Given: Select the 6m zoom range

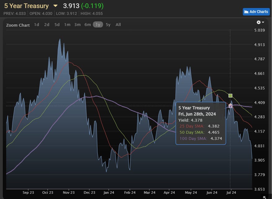Looking at the screenshot, I should coord(87,24).
